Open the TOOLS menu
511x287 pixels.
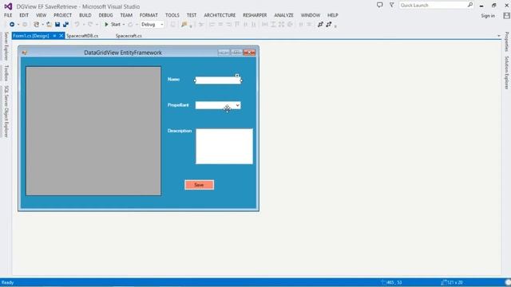click(172, 15)
